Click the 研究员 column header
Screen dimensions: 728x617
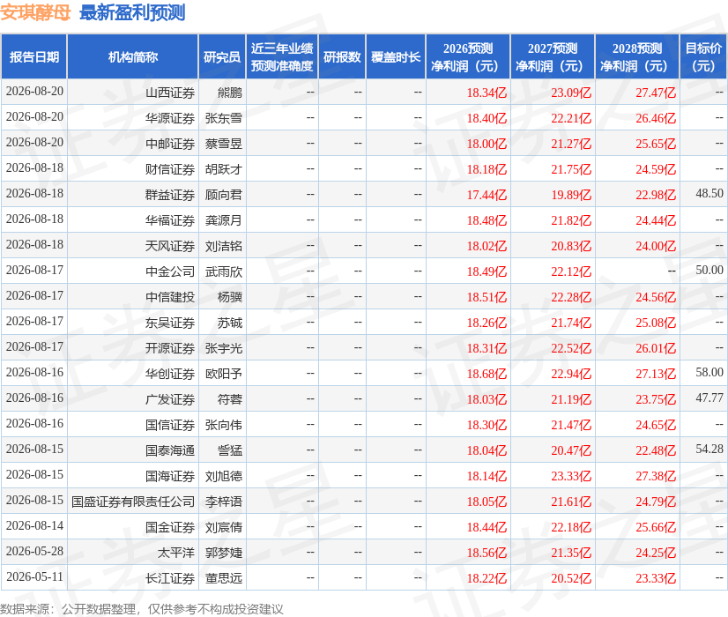pos(222,56)
